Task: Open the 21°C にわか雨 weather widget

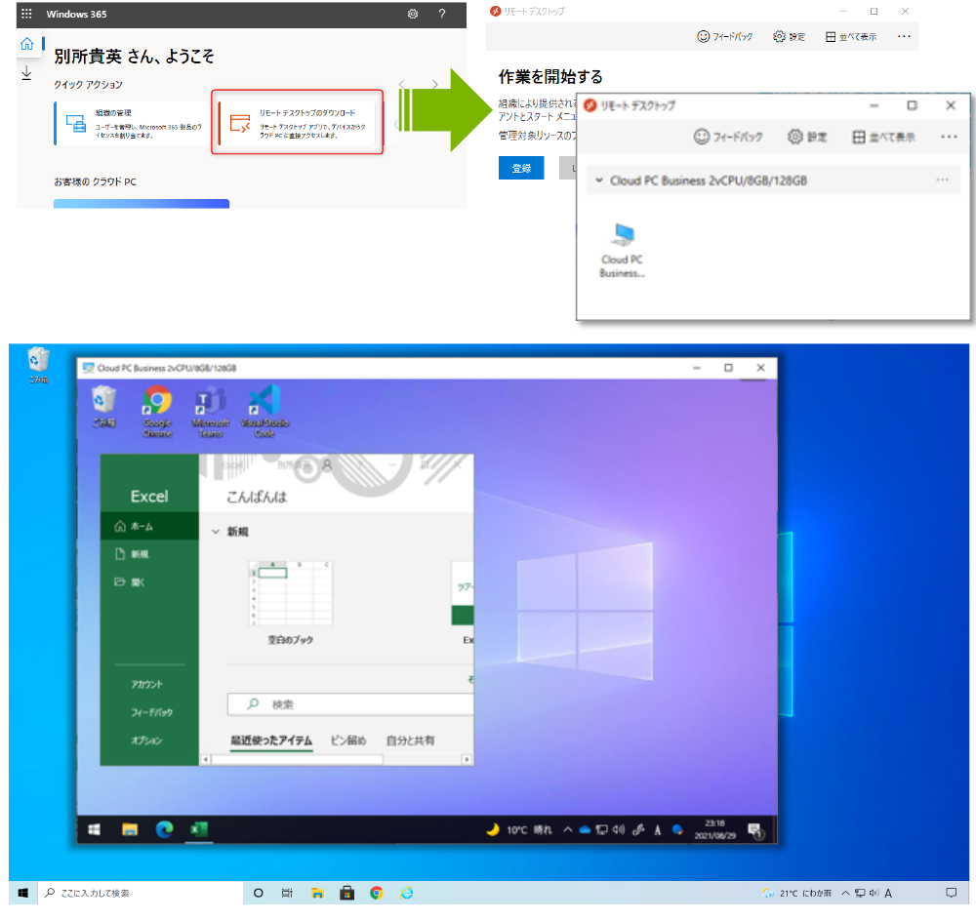Action: pyautogui.click(x=796, y=893)
